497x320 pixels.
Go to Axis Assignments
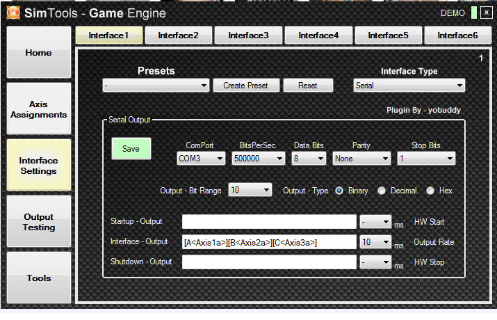[39, 109]
